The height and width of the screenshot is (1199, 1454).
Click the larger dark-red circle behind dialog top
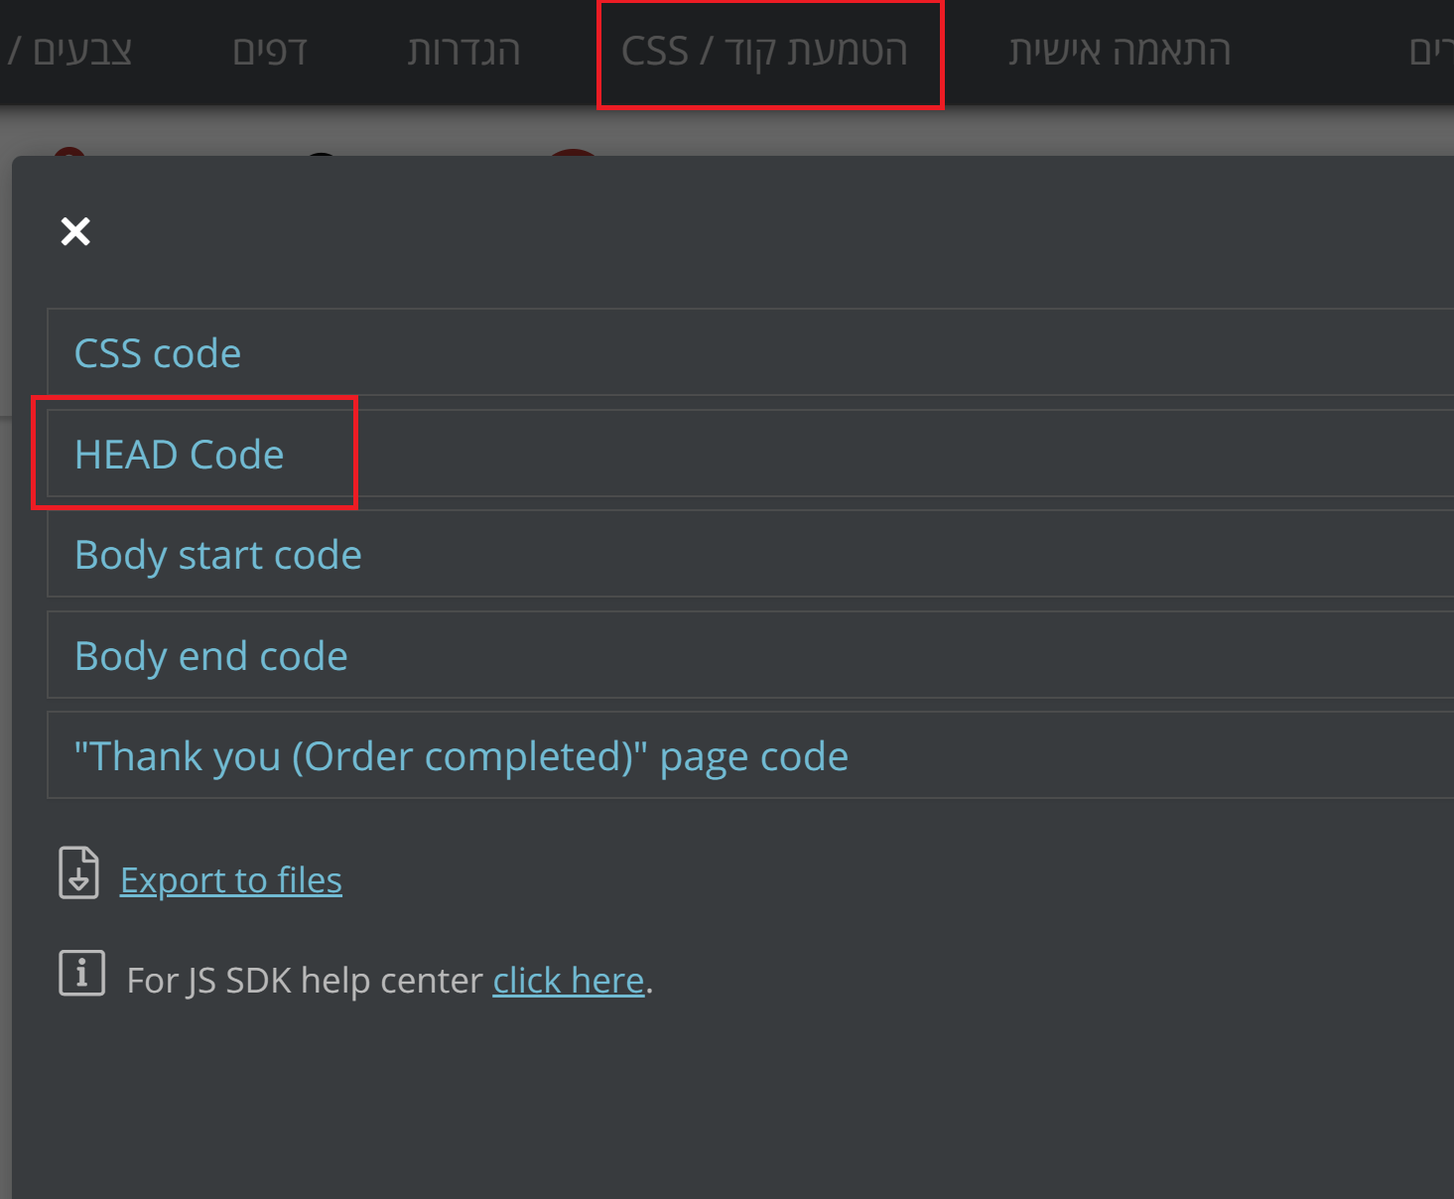coord(573,152)
